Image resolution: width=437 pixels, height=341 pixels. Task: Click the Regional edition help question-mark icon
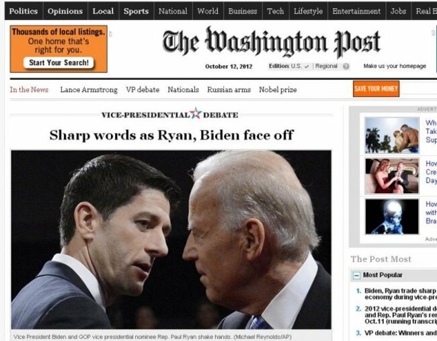click(x=346, y=66)
